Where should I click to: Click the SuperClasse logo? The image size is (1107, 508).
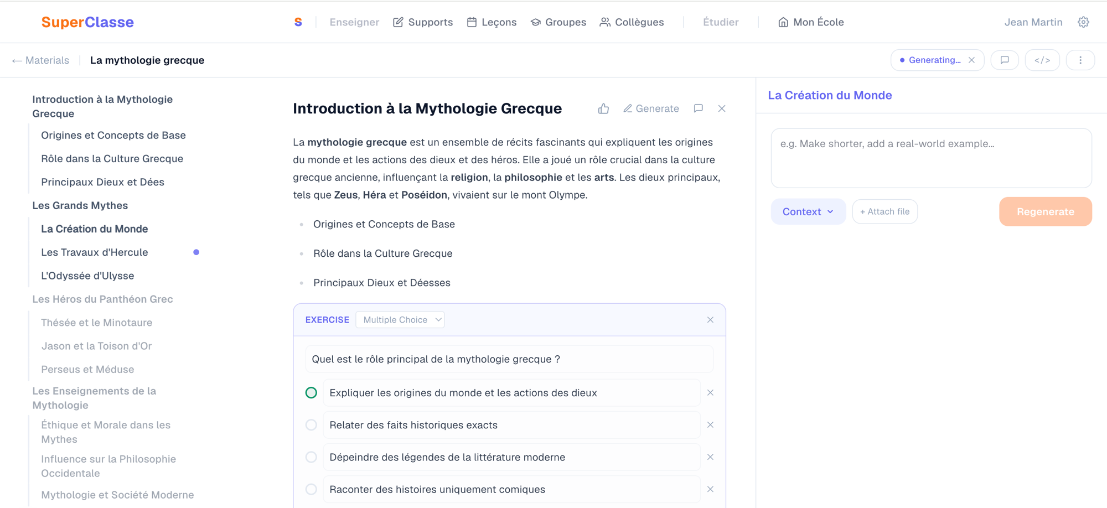pos(87,22)
